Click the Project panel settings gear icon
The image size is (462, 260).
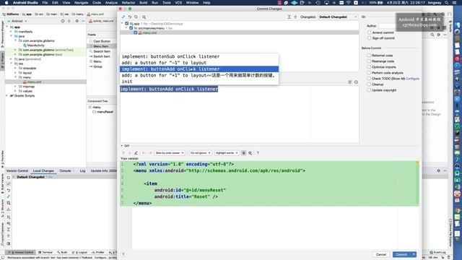[x=77, y=21]
